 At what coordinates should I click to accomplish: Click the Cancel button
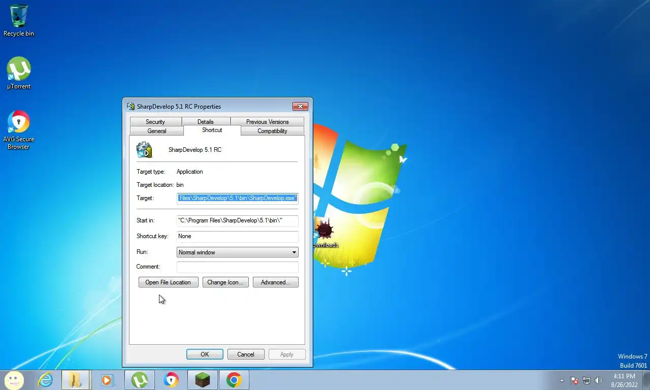click(246, 354)
